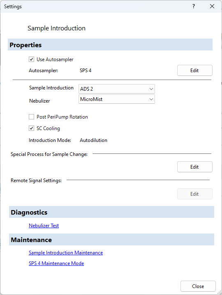Open the Nebulizer MicroMist dropdown

point(117,99)
